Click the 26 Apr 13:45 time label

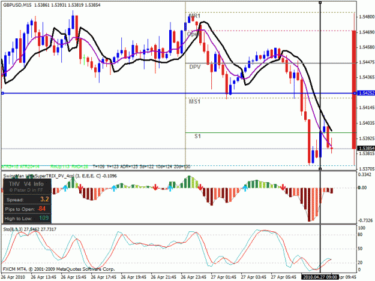tap(44, 277)
